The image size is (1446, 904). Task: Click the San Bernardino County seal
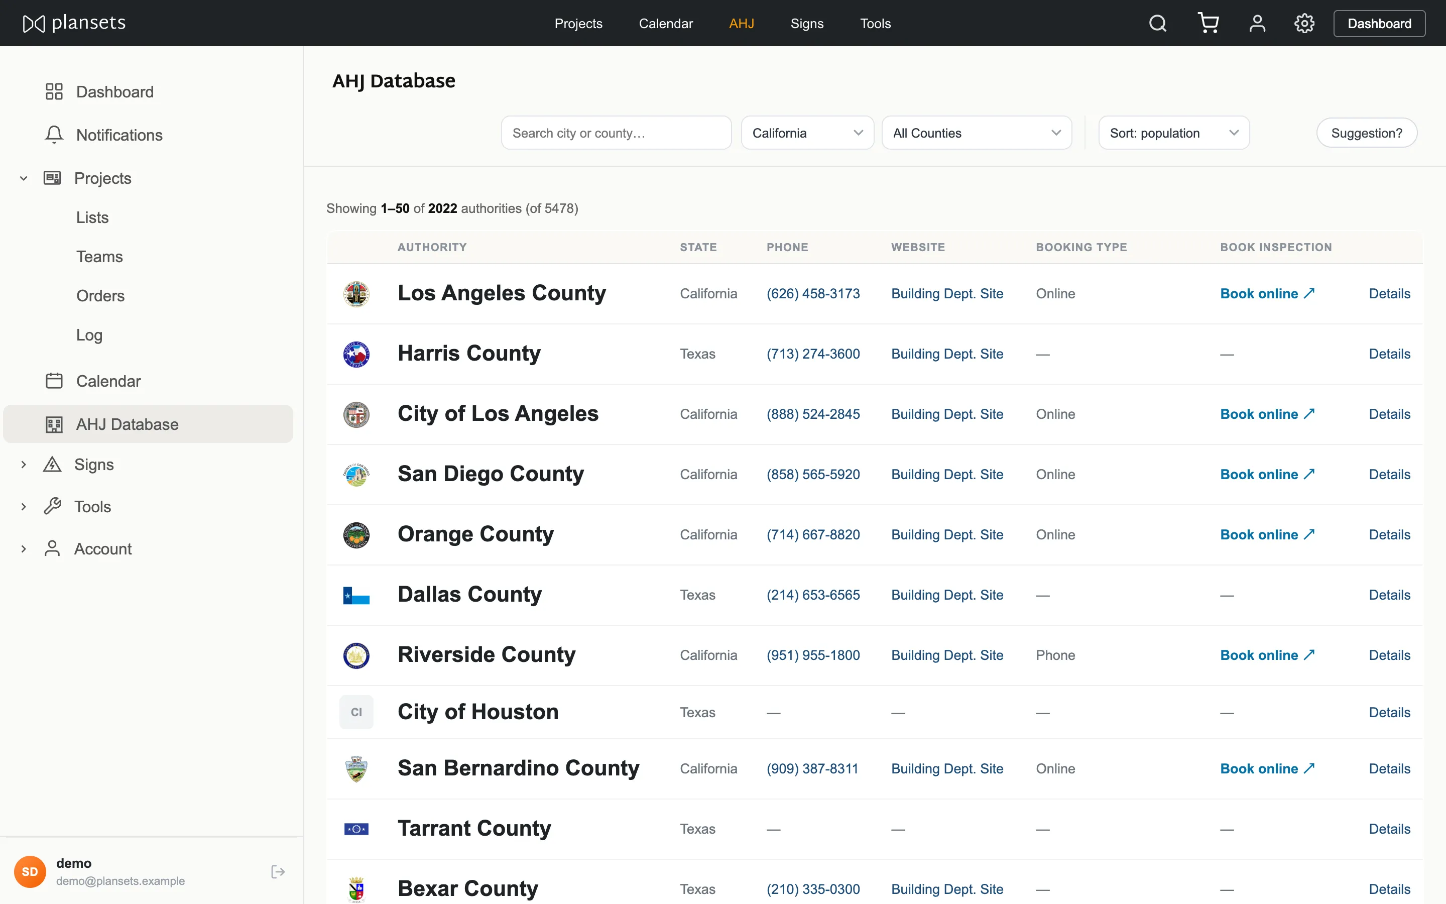tap(356, 769)
